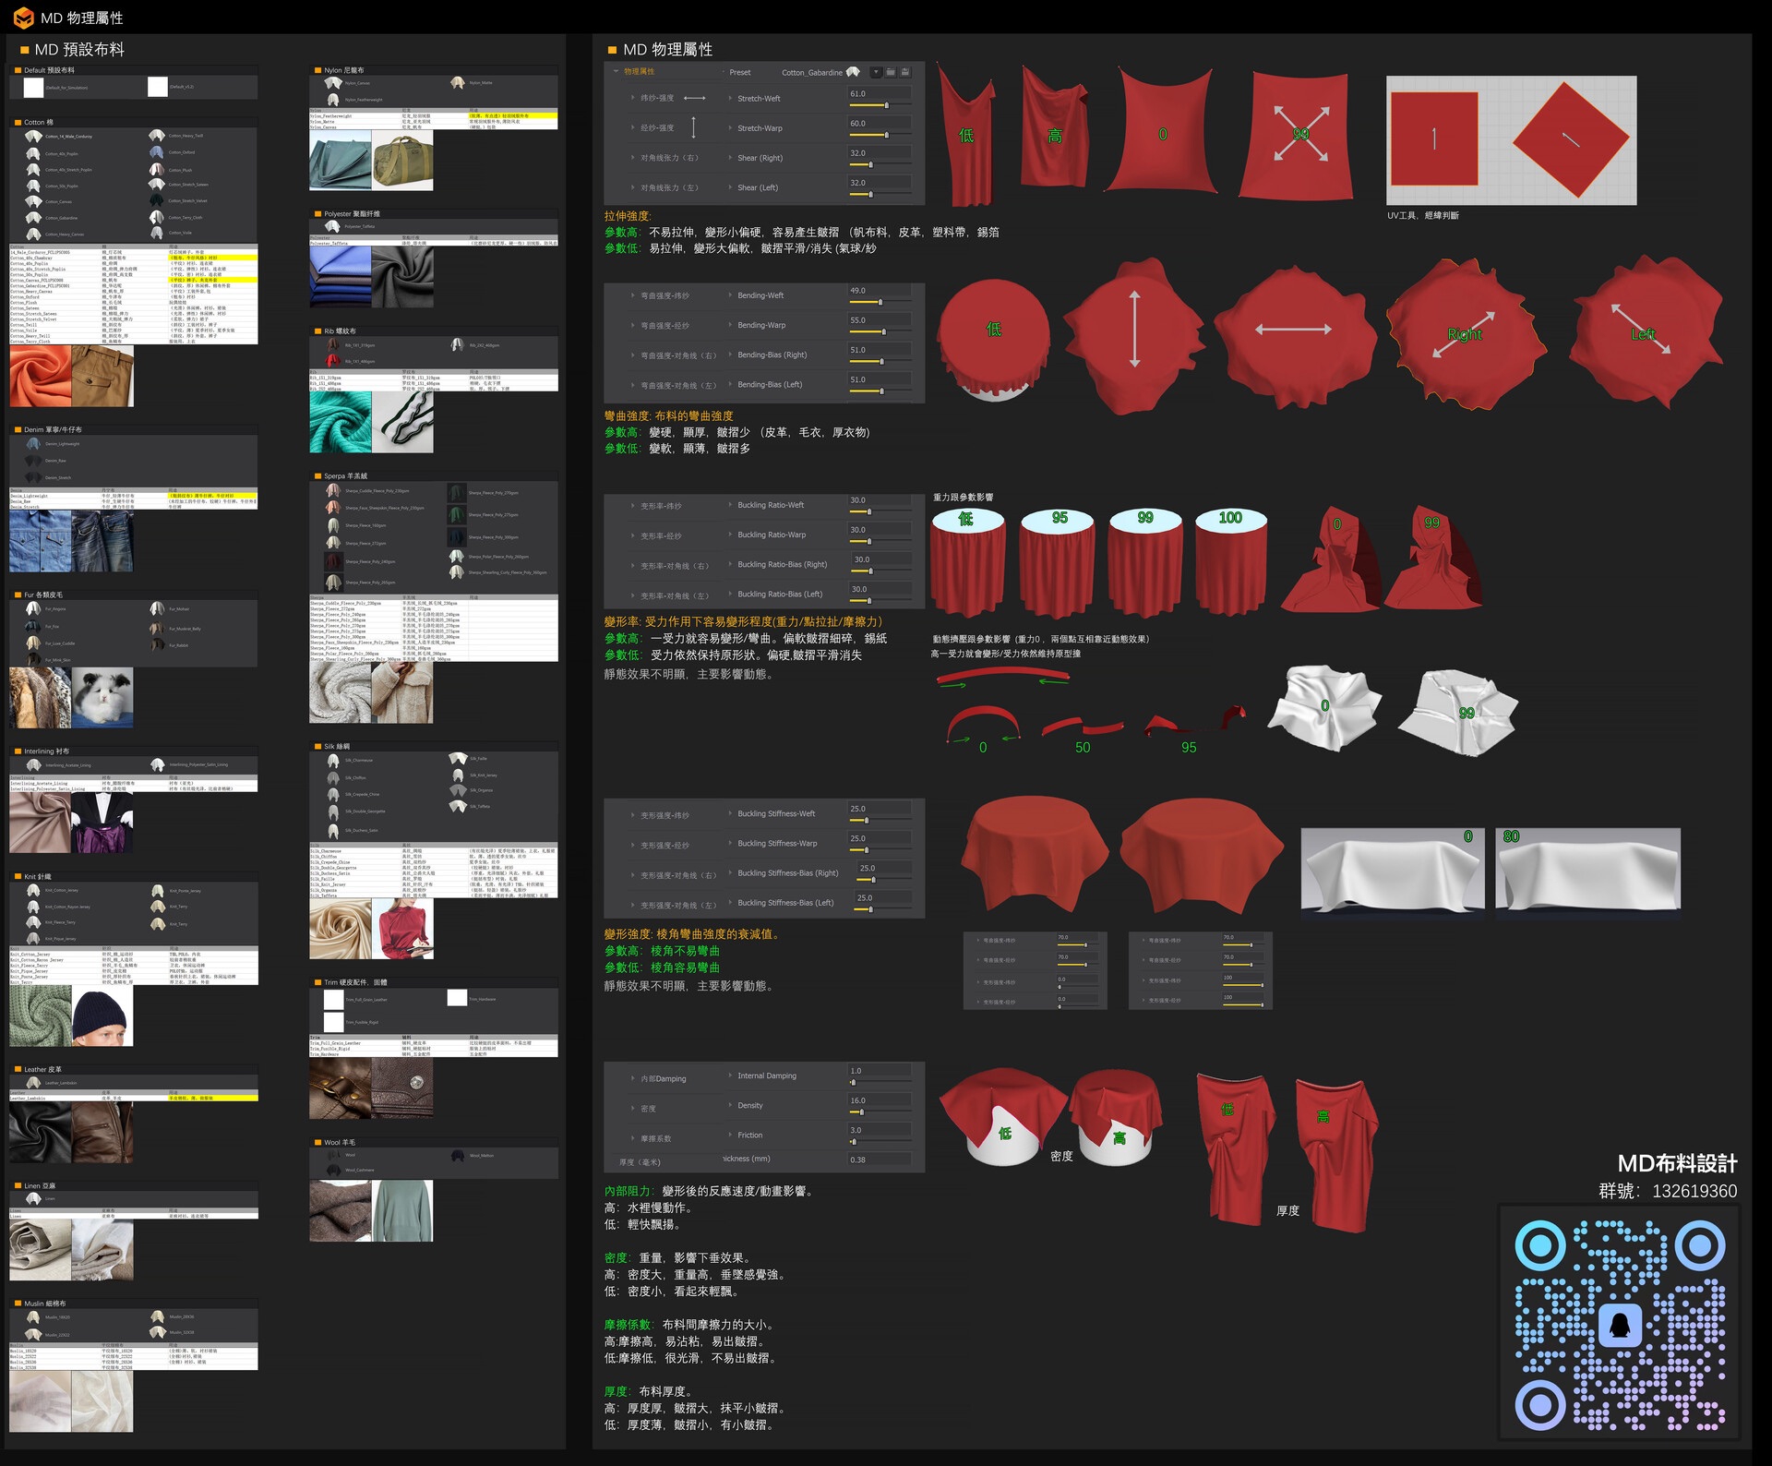Select the Cotton_Stretch_Velvet dark fabric icon

pyautogui.click(x=157, y=200)
